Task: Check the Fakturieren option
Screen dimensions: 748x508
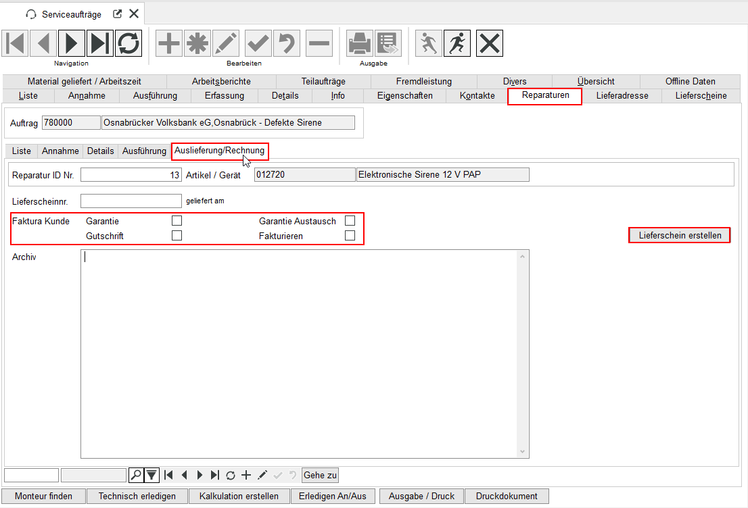Action: (x=350, y=236)
